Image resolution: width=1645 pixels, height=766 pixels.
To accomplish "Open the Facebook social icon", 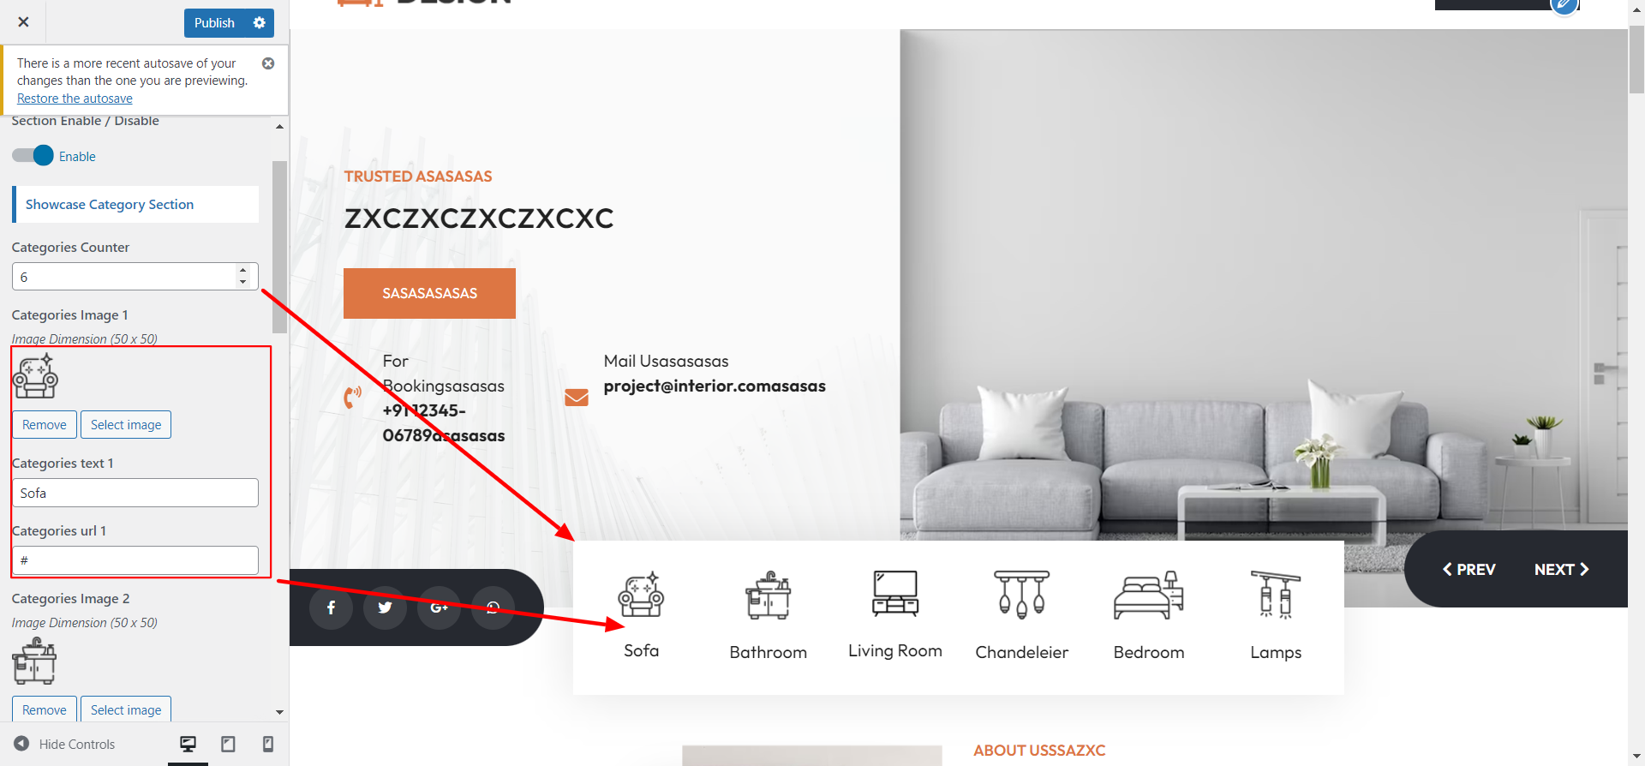I will (x=332, y=607).
